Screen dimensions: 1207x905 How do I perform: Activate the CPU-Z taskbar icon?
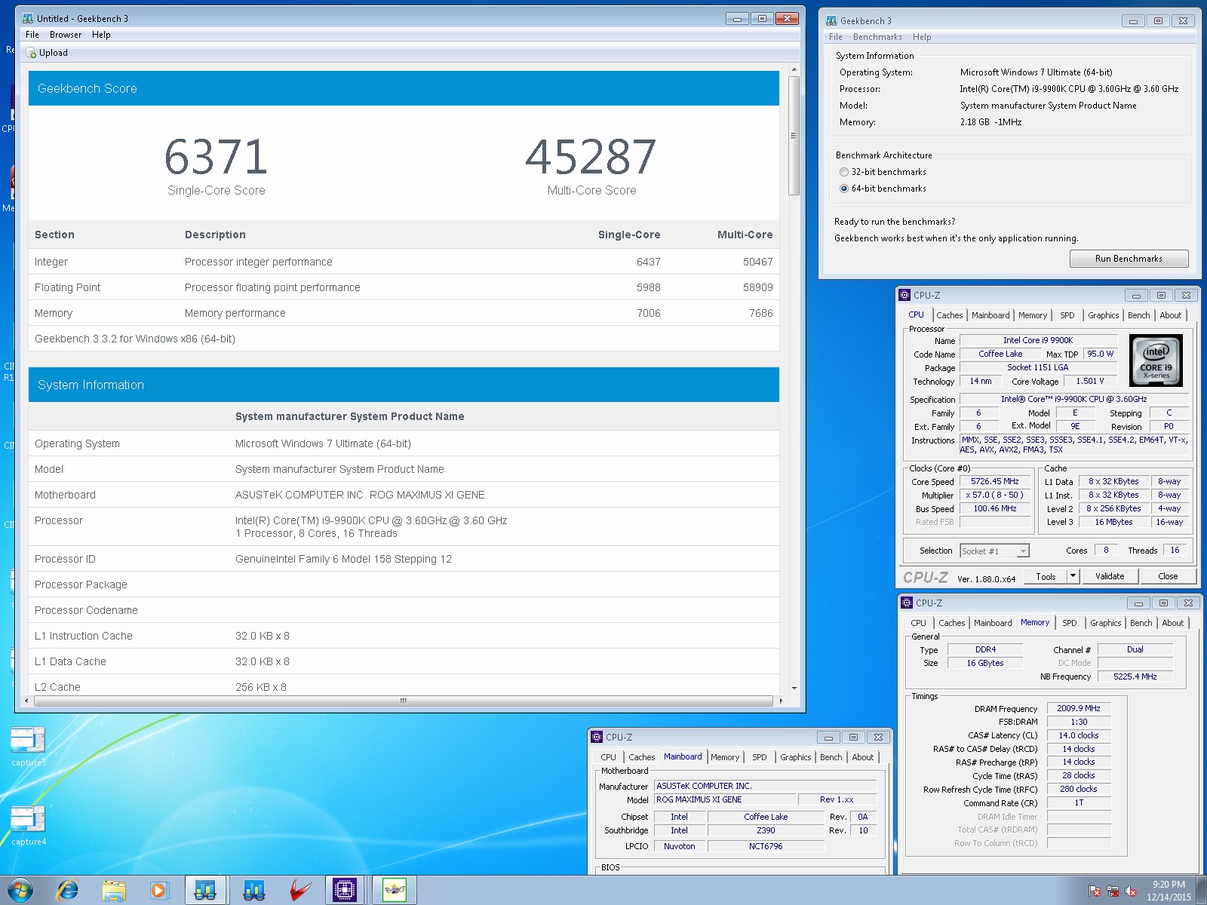click(x=346, y=891)
